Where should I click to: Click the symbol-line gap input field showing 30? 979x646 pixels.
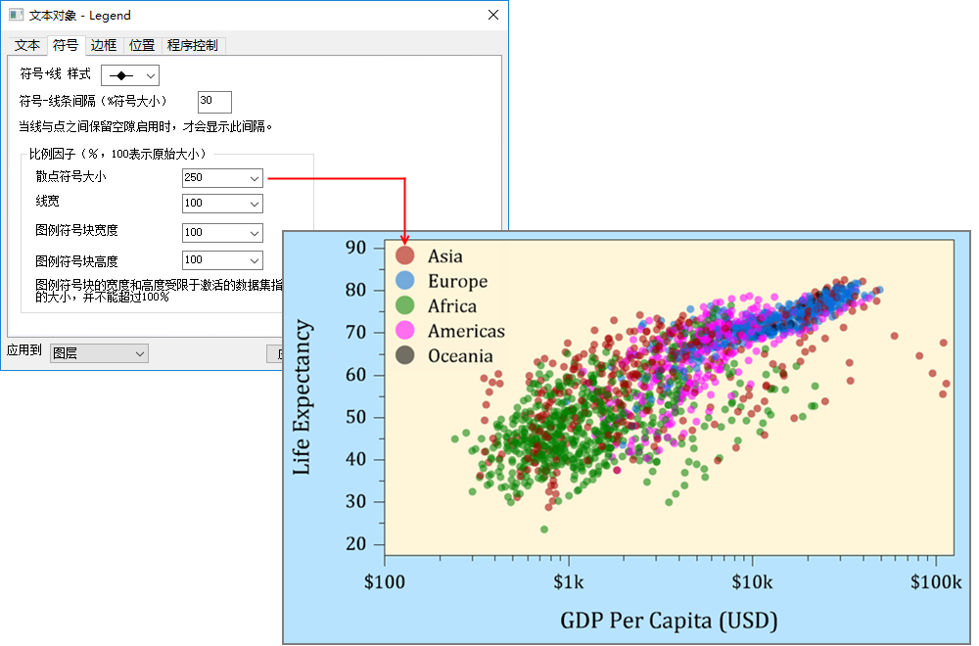click(x=214, y=102)
